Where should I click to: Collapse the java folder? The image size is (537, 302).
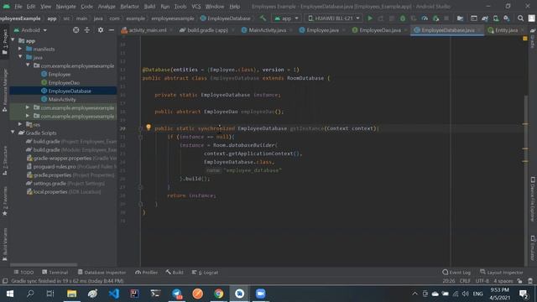[x=20, y=57]
